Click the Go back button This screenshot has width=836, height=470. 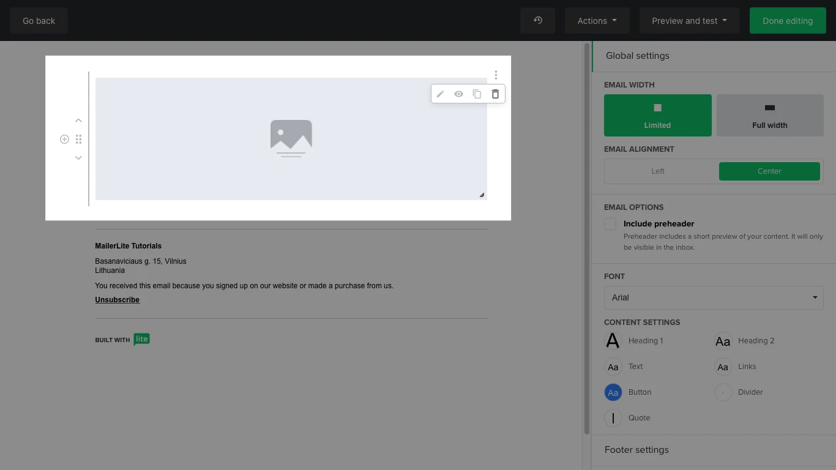pos(39,21)
